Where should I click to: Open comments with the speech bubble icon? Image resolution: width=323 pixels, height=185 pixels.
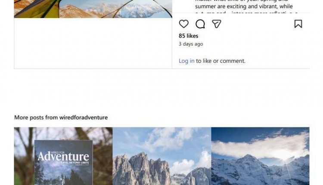[x=200, y=24]
